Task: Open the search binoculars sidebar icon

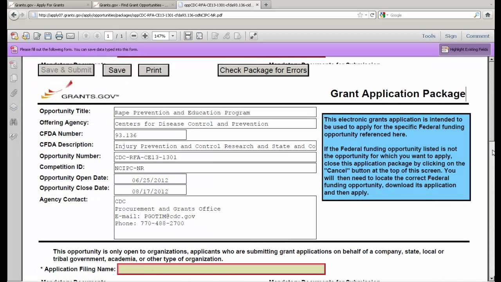Action: (x=13, y=122)
